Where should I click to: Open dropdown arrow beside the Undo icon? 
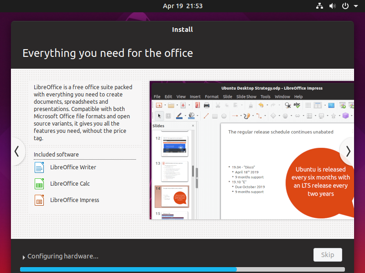(x=267, y=106)
